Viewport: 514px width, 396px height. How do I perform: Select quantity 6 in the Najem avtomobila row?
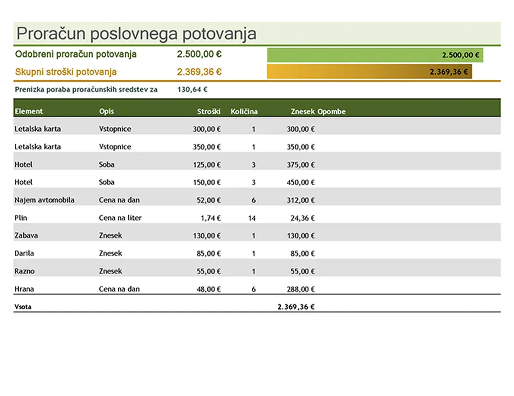(254, 200)
